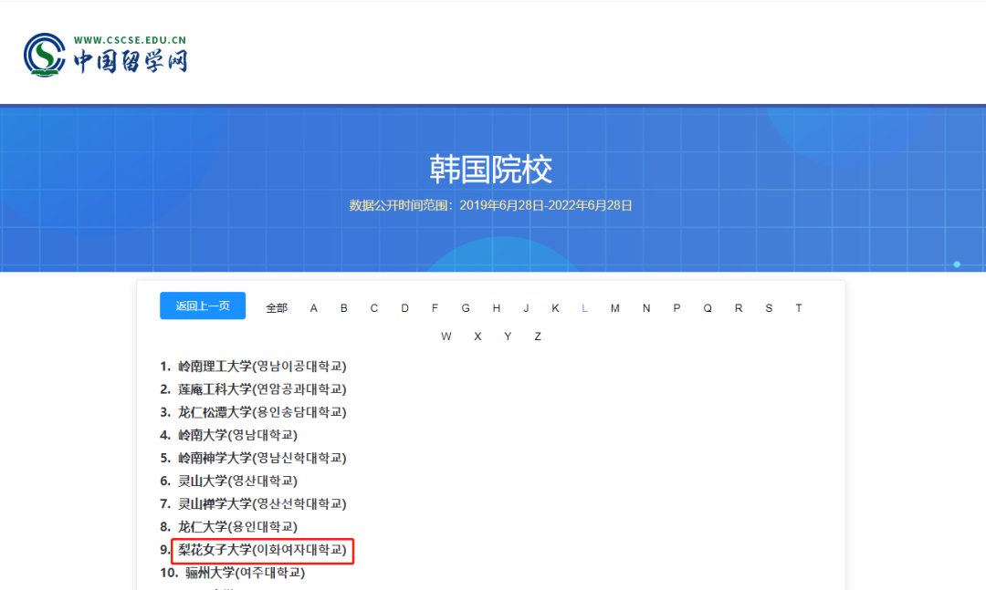Filter universities by letter C
The height and width of the screenshot is (590, 986).
tap(374, 308)
